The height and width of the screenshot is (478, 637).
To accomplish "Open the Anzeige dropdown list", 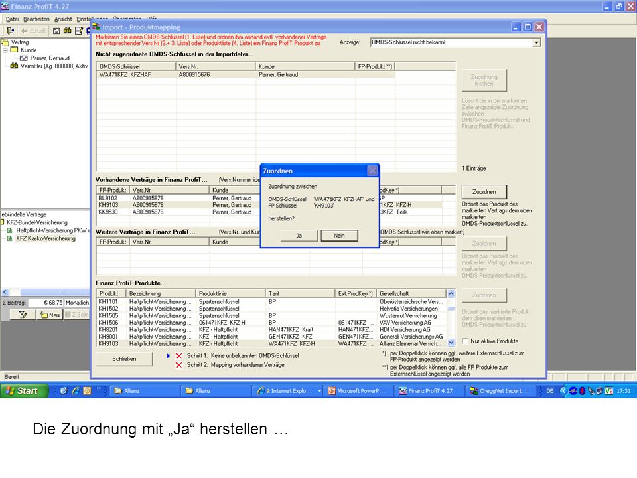I will click(x=537, y=42).
